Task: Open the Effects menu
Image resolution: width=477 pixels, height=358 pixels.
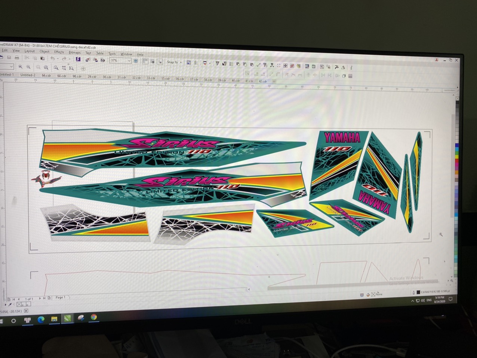Action: pyautogui.click(x=59, y=52)
